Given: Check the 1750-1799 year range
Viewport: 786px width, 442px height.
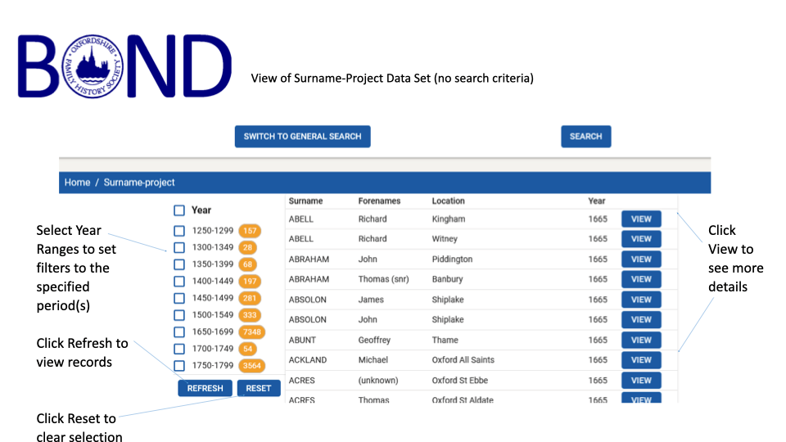Looking at the screenshot, I should pos(179,366).
